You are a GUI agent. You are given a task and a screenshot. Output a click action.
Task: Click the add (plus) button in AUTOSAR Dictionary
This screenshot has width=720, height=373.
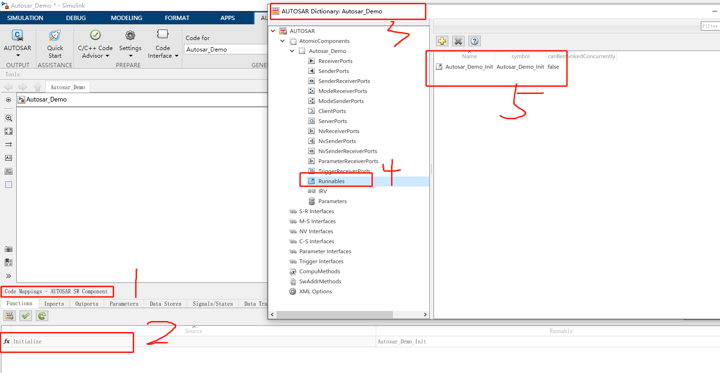click(442, 41)
